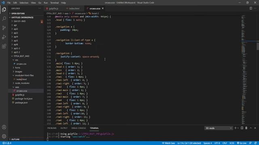This screenshot has height=145, width=259.
Task: Change end of line sequence CRLF
Action: (x=225, y=143)
